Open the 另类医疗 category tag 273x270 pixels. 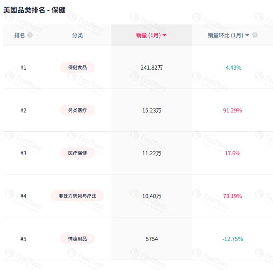77,110
